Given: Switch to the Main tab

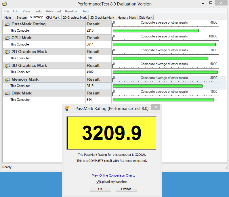Looking at the screenshot, I should (9, 18).
